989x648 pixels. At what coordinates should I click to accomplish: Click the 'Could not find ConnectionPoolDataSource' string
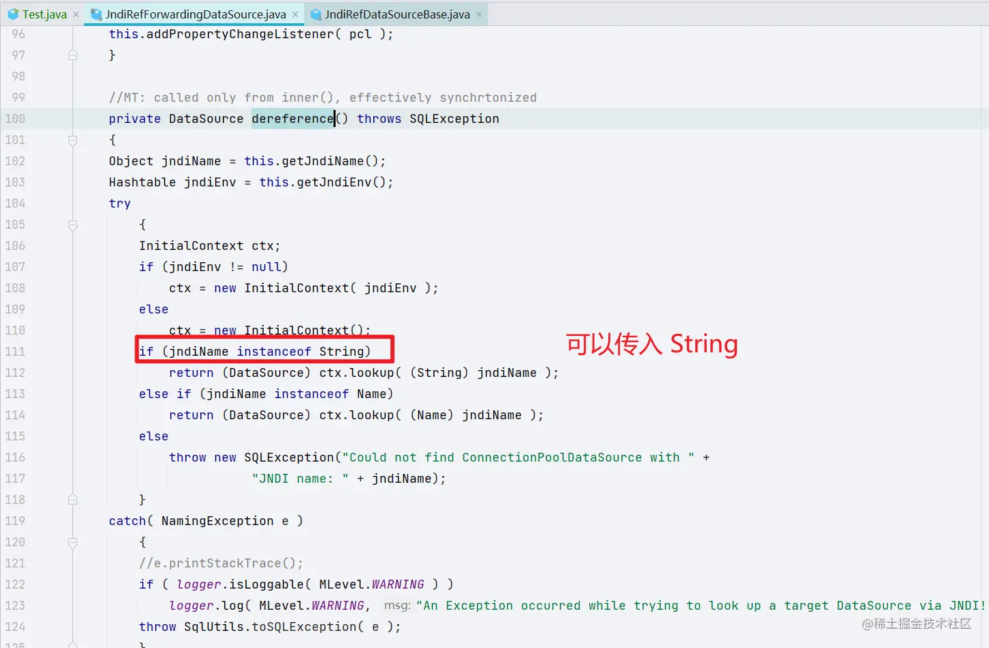pos(518,457)
